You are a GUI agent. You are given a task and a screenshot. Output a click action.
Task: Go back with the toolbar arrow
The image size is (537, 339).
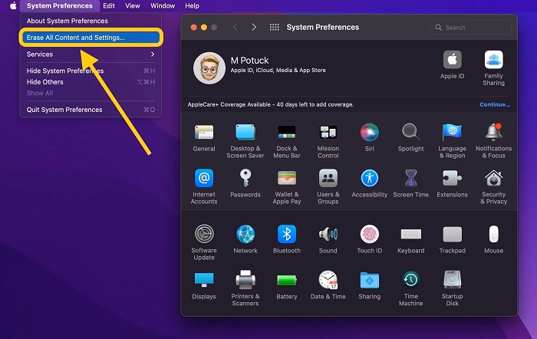point(235,27)
